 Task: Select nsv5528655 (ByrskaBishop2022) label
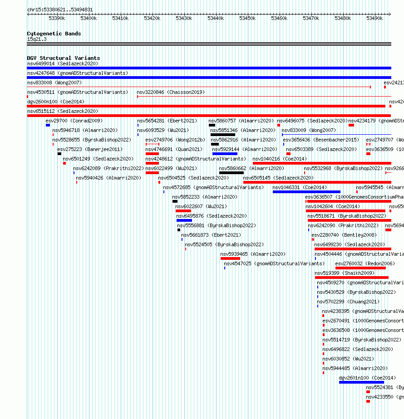(92, 140)
